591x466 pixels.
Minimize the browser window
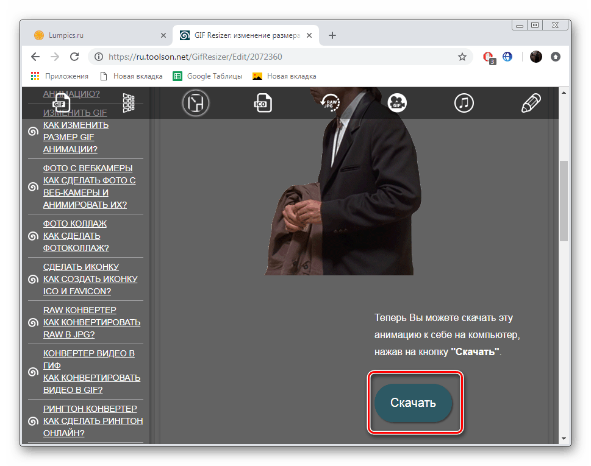(520, 25)
